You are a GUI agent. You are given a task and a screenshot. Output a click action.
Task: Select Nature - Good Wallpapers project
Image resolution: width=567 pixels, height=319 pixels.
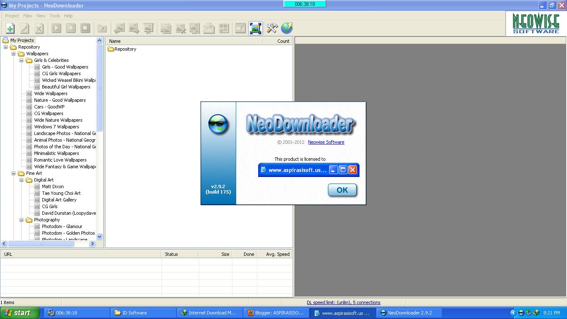pos(60,100)
